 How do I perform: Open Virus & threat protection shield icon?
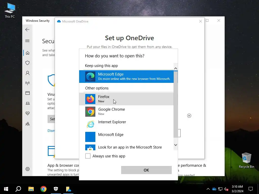[x=28, y=63]
